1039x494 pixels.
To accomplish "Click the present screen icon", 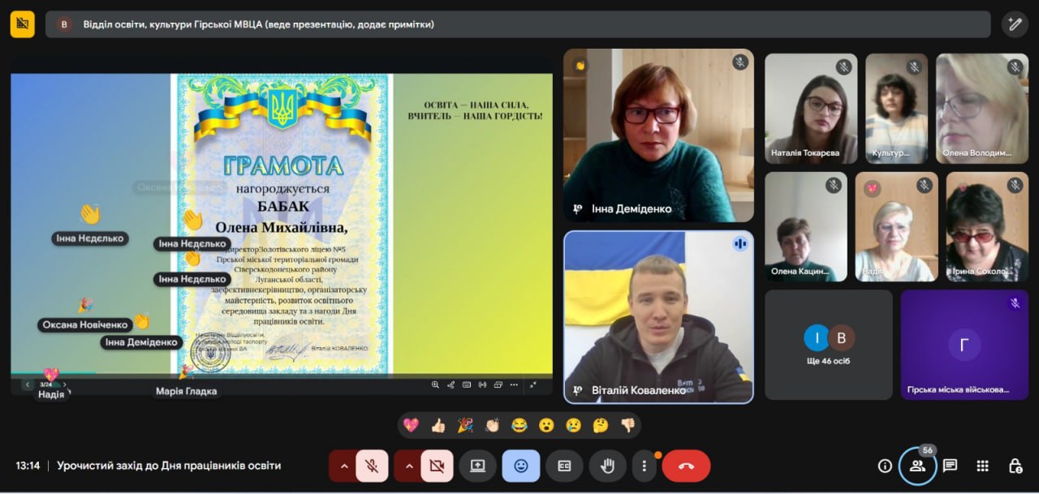I will [x=477, y=466].
